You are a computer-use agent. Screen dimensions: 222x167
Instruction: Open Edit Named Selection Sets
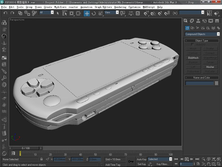point(175,13)
